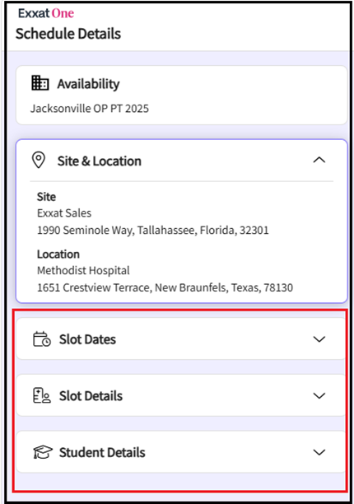Viewport: 354px width, 504px height.
Task: Open the Slot Dates panel title
Action: [x=87, y=339]
